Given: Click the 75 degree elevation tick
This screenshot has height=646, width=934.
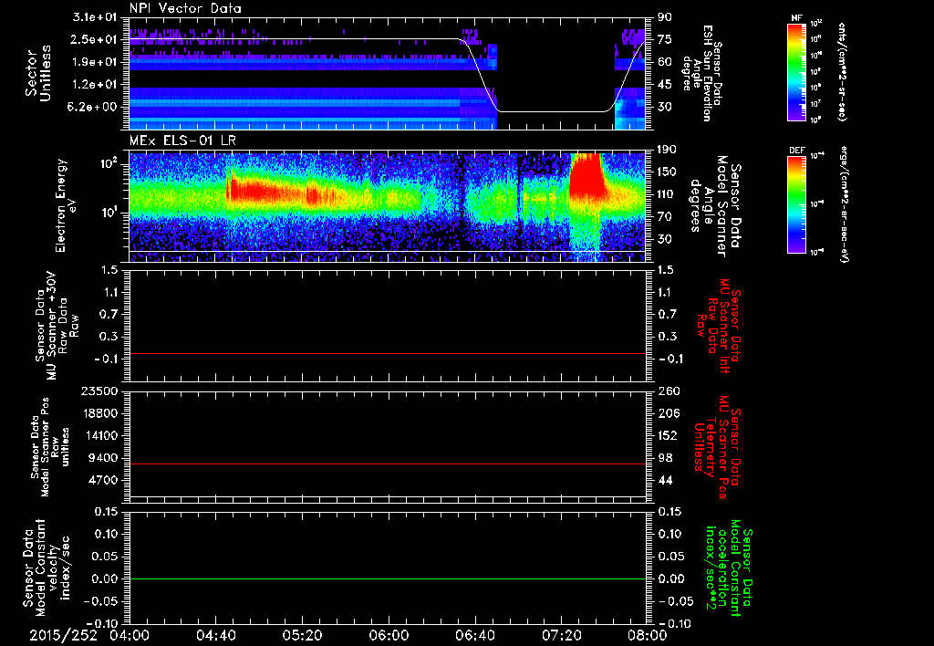Looking at the screenshot, I should [x=665, y=39].
